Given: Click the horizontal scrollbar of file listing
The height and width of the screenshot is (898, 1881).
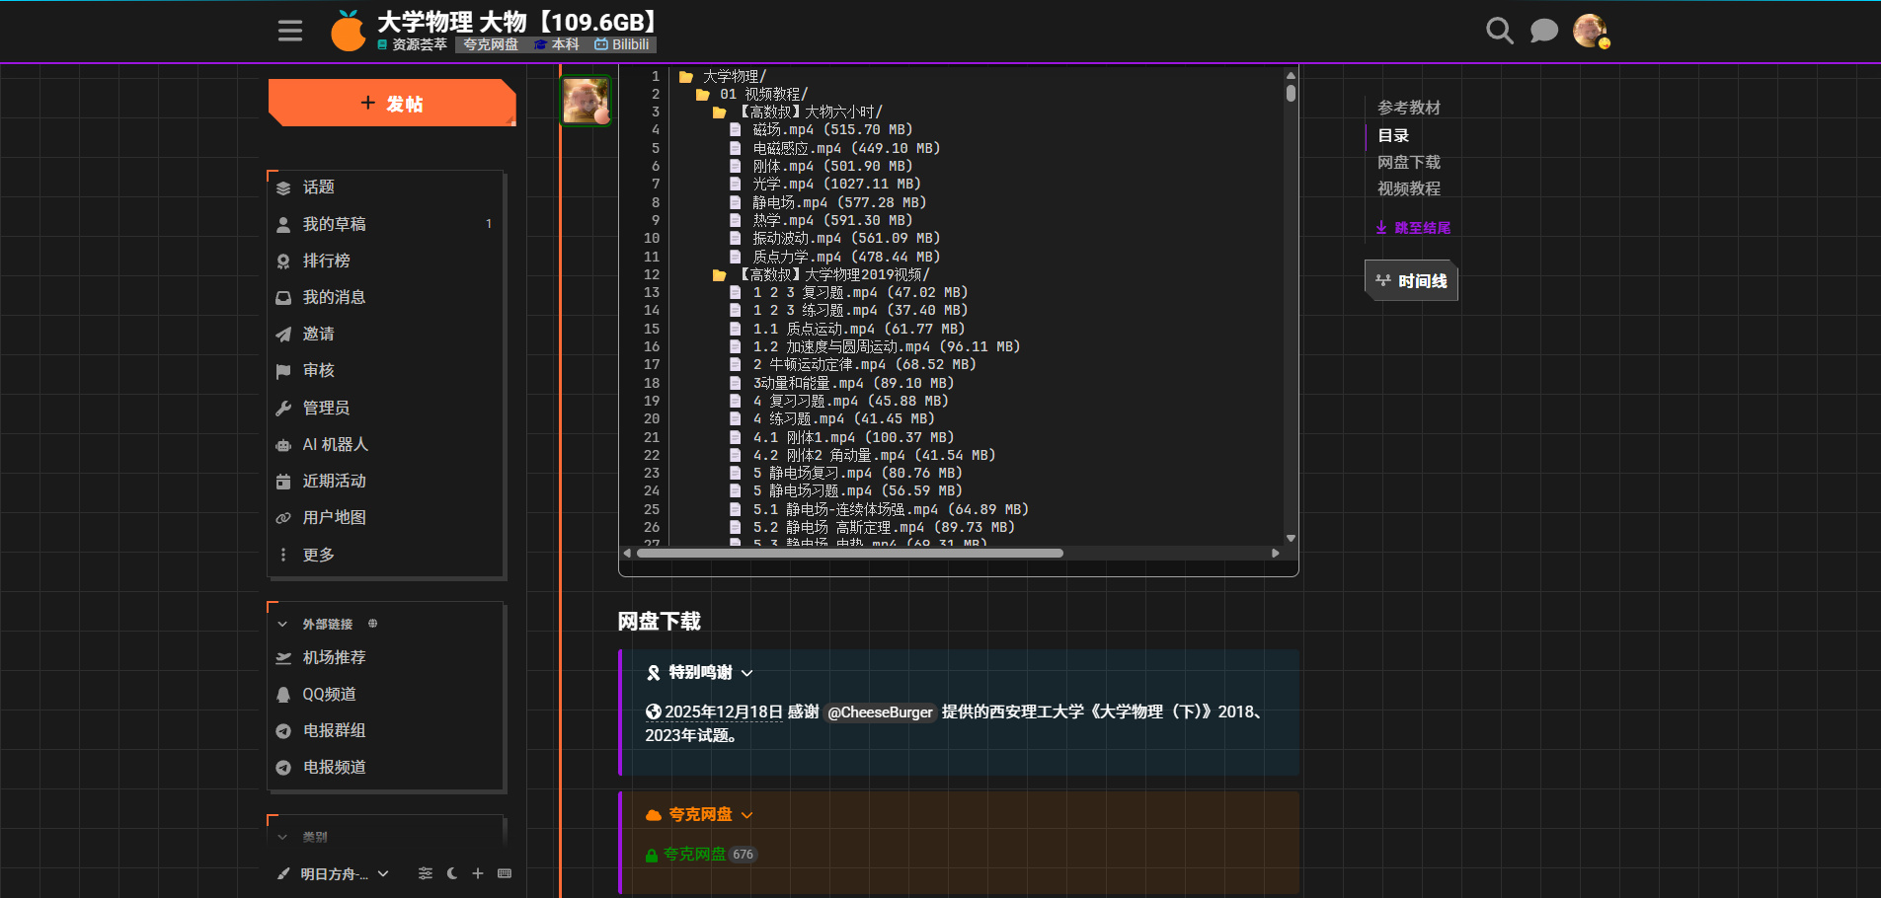Looking at the screenshot, I should point(849,554).
